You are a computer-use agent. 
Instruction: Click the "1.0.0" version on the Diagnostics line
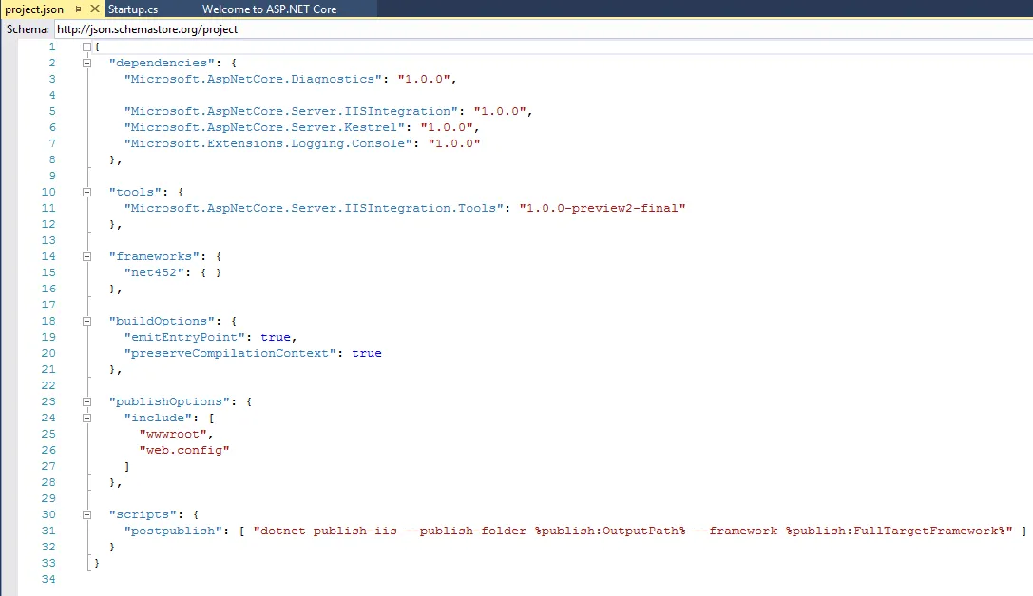[x=424, y=79]
